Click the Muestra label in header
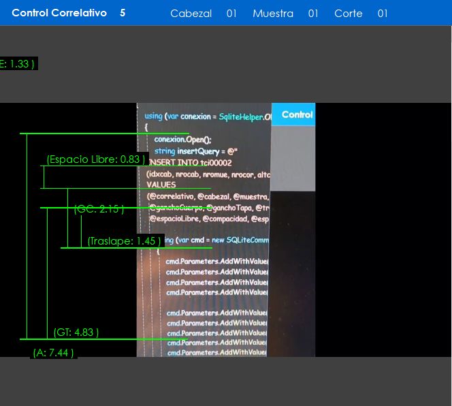 (x=272, y=14)
